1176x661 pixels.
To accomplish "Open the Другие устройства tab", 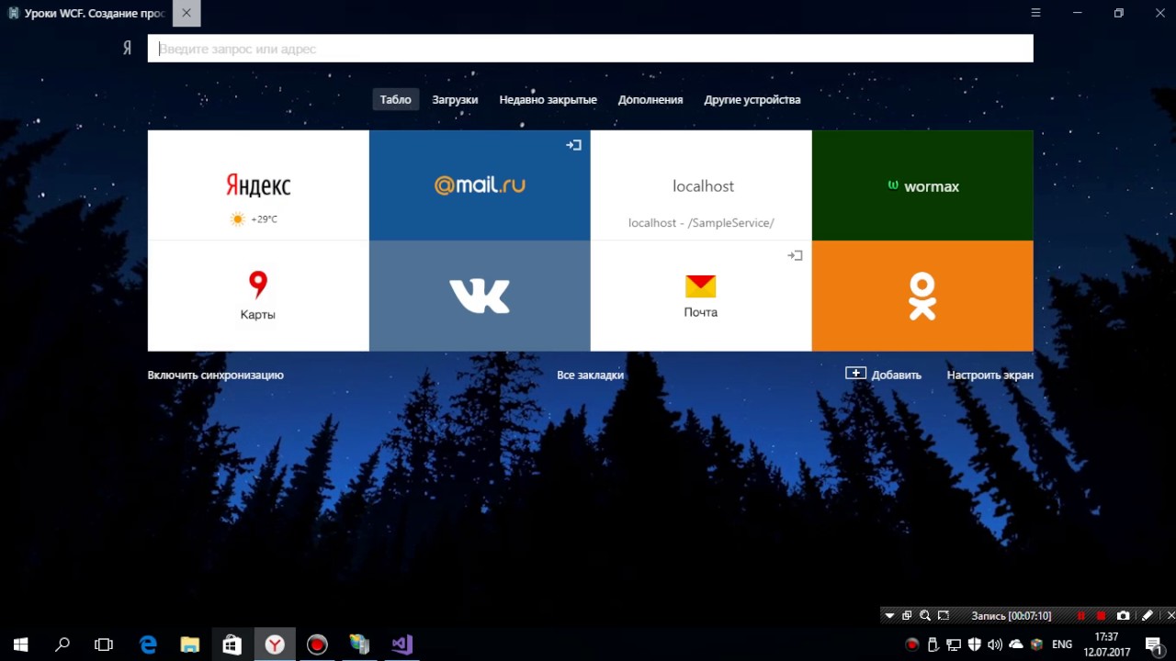I will (x=752, y=99).
